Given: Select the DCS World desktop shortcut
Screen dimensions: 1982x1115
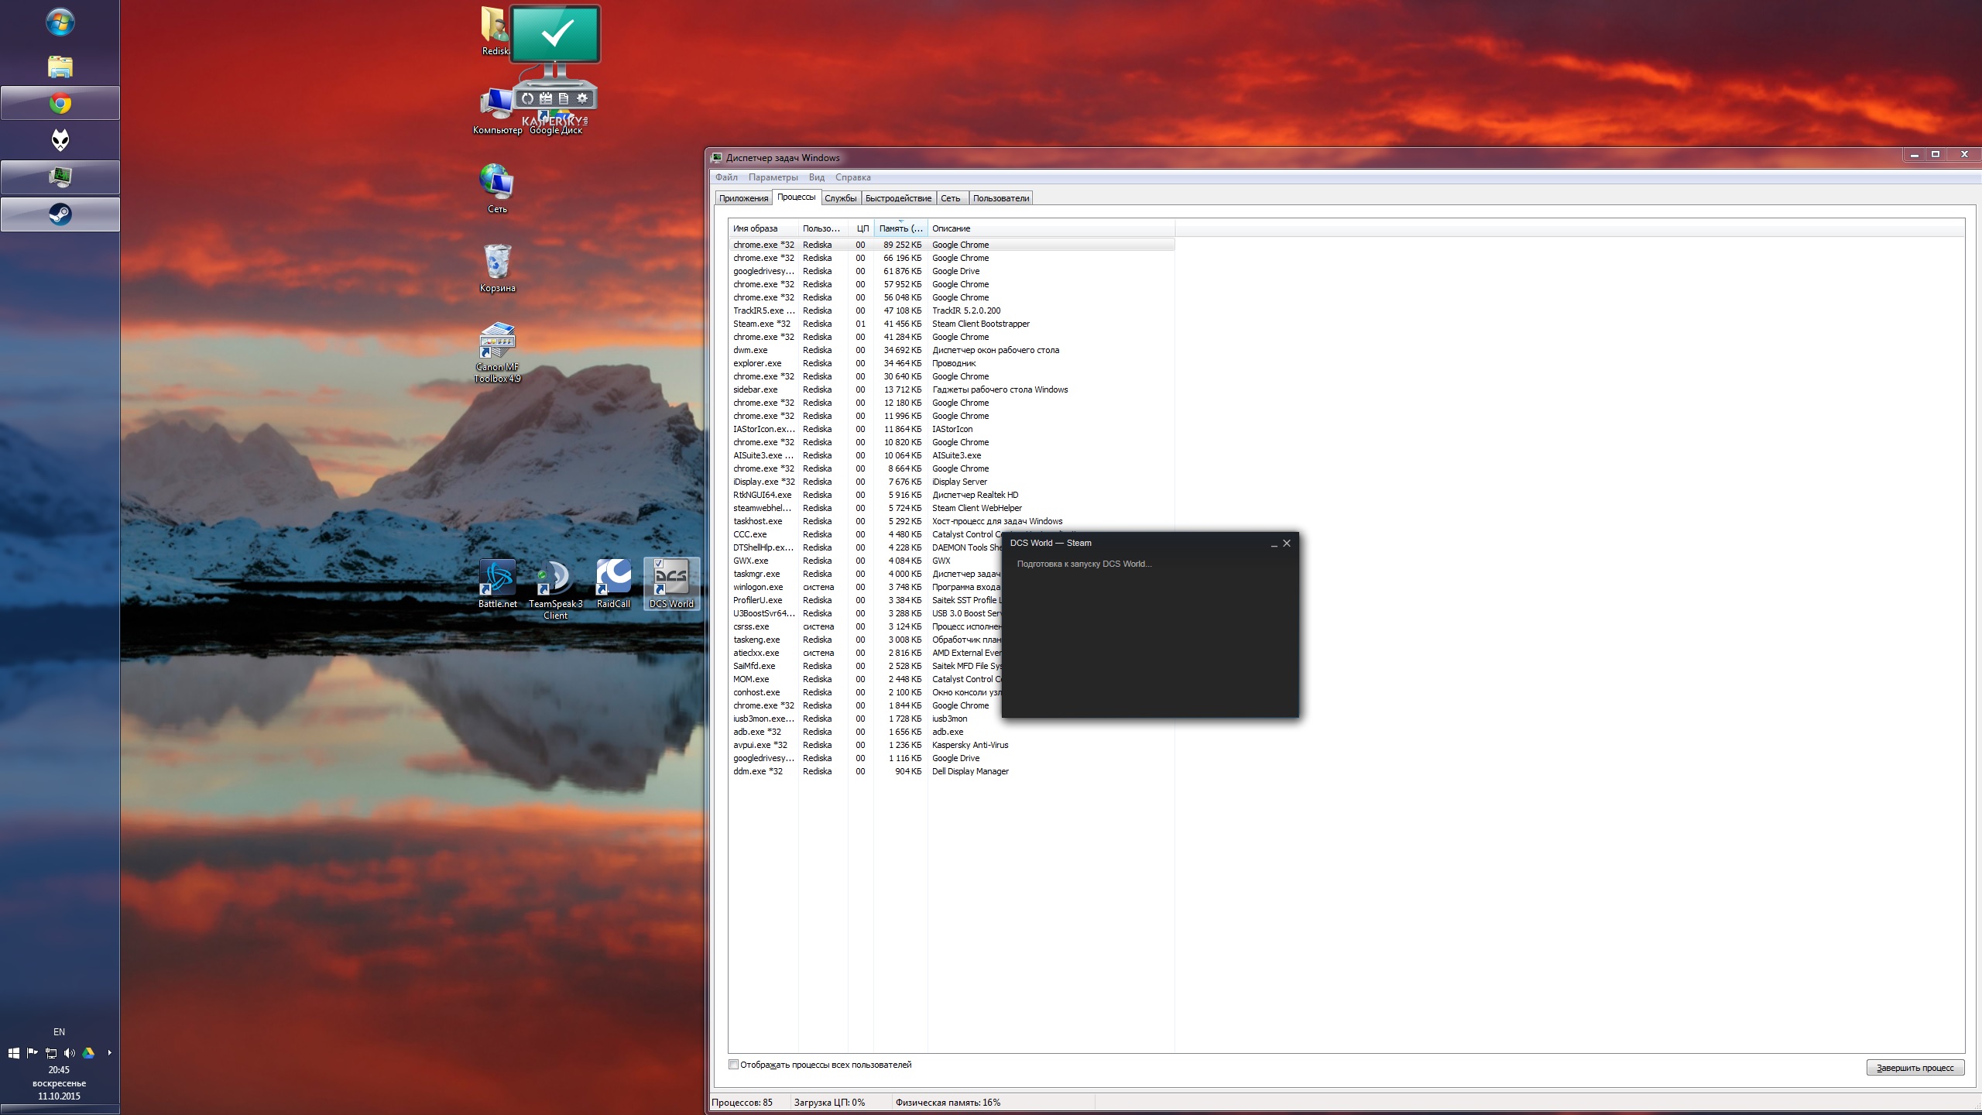Looking at the screenshot, I should click(x=671, y=584).
